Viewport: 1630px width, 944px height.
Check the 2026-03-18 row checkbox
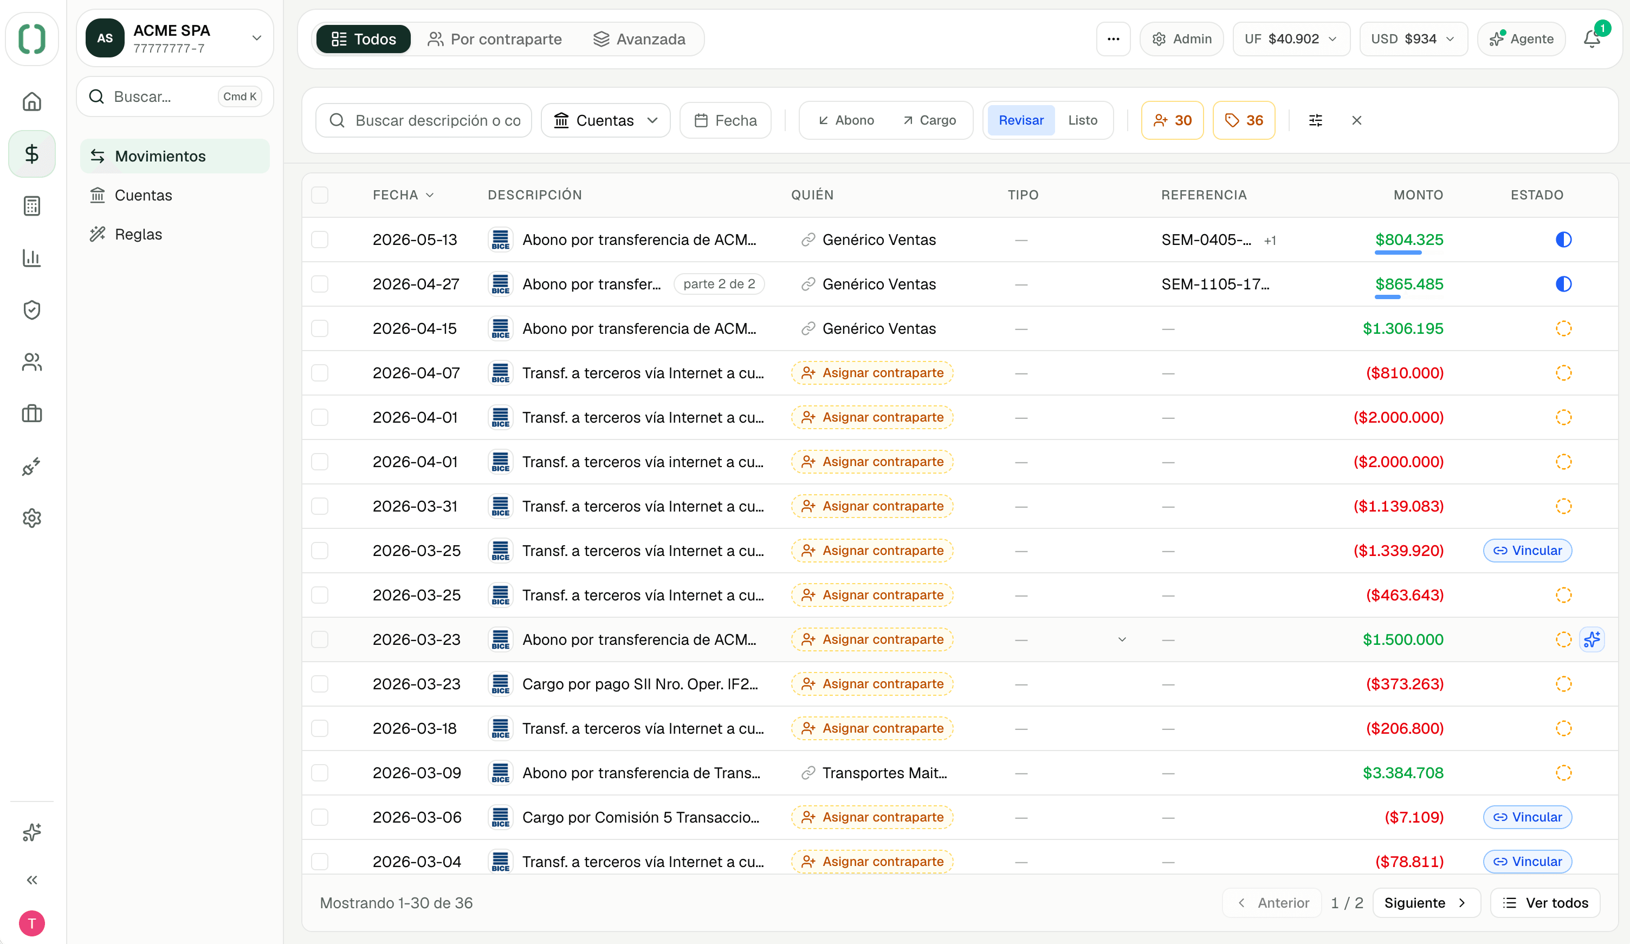(320, 728)
